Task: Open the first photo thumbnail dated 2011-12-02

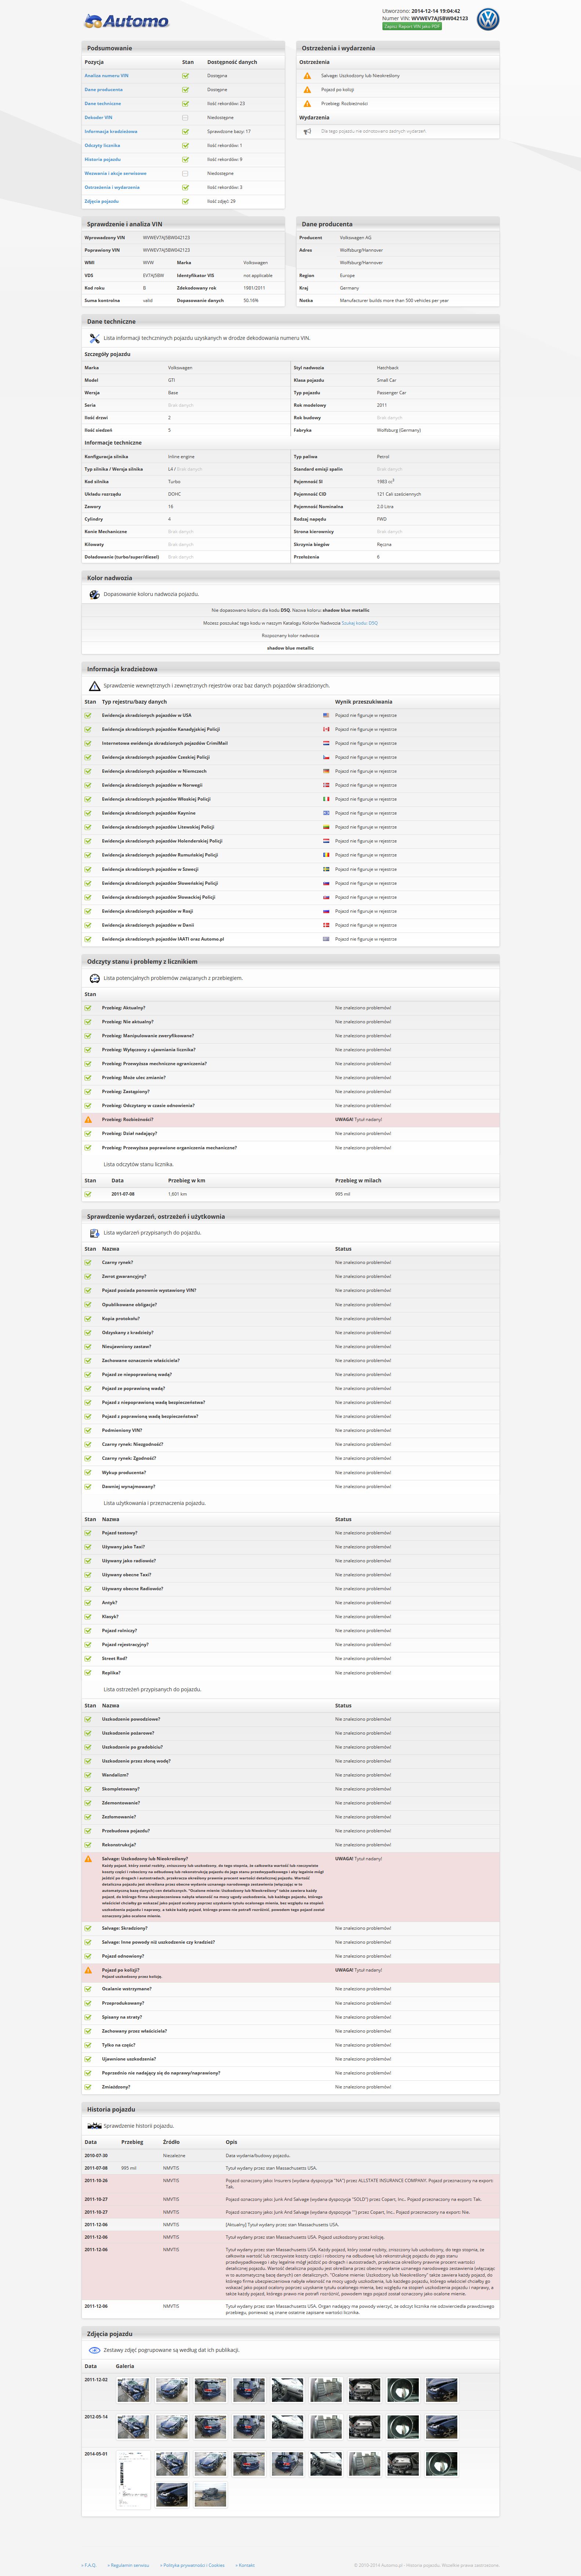Action: pos(133,2390)
